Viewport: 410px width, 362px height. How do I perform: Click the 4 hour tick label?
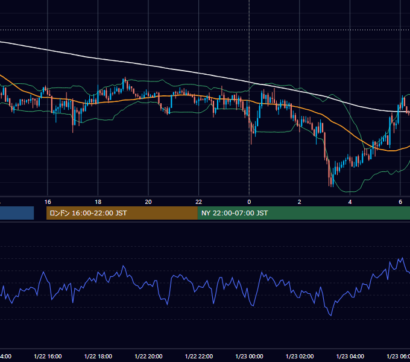(350, 202)
